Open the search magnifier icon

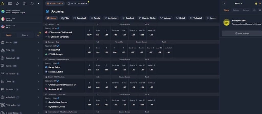click(x=32, y=4)
